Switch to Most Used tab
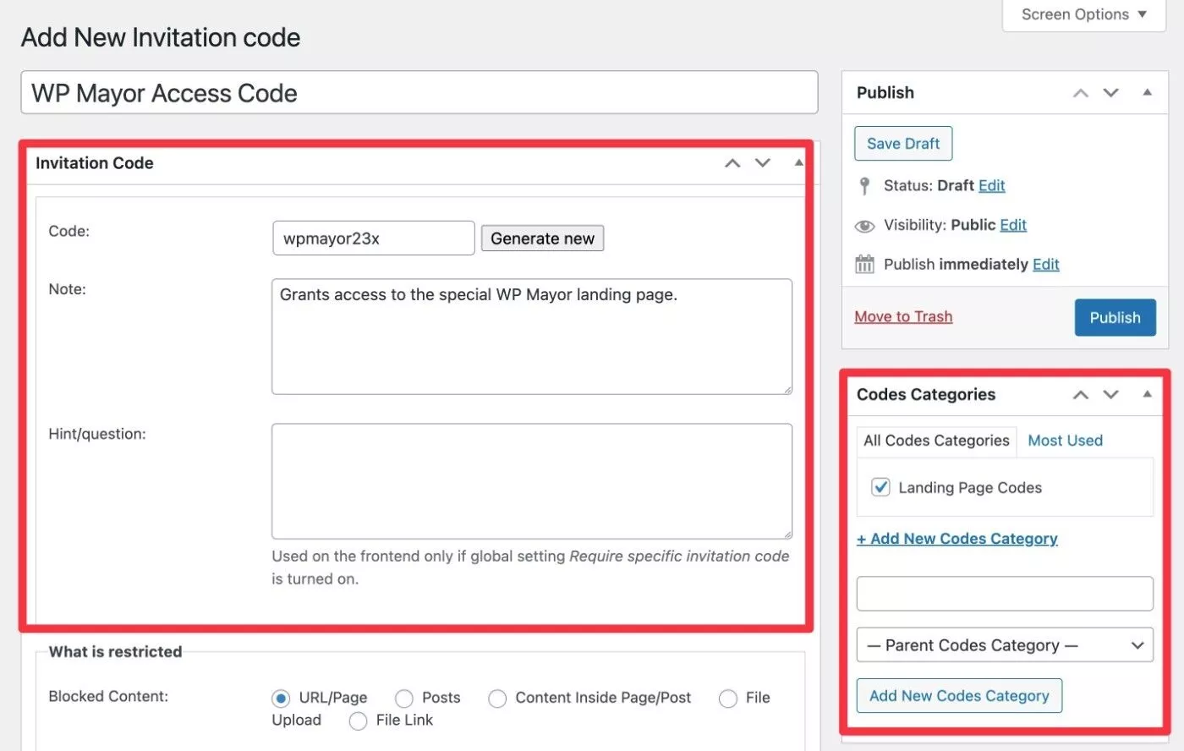Image resolution: width=1184 pixels, height=751 pixels. tap(1065, 441)
